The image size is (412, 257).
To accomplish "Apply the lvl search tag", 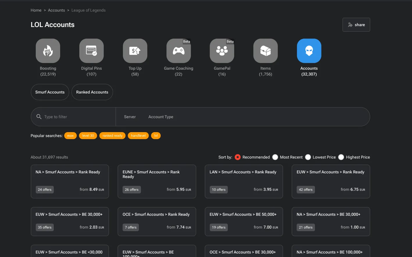I will pyautogui.click(x=156, y=136).
